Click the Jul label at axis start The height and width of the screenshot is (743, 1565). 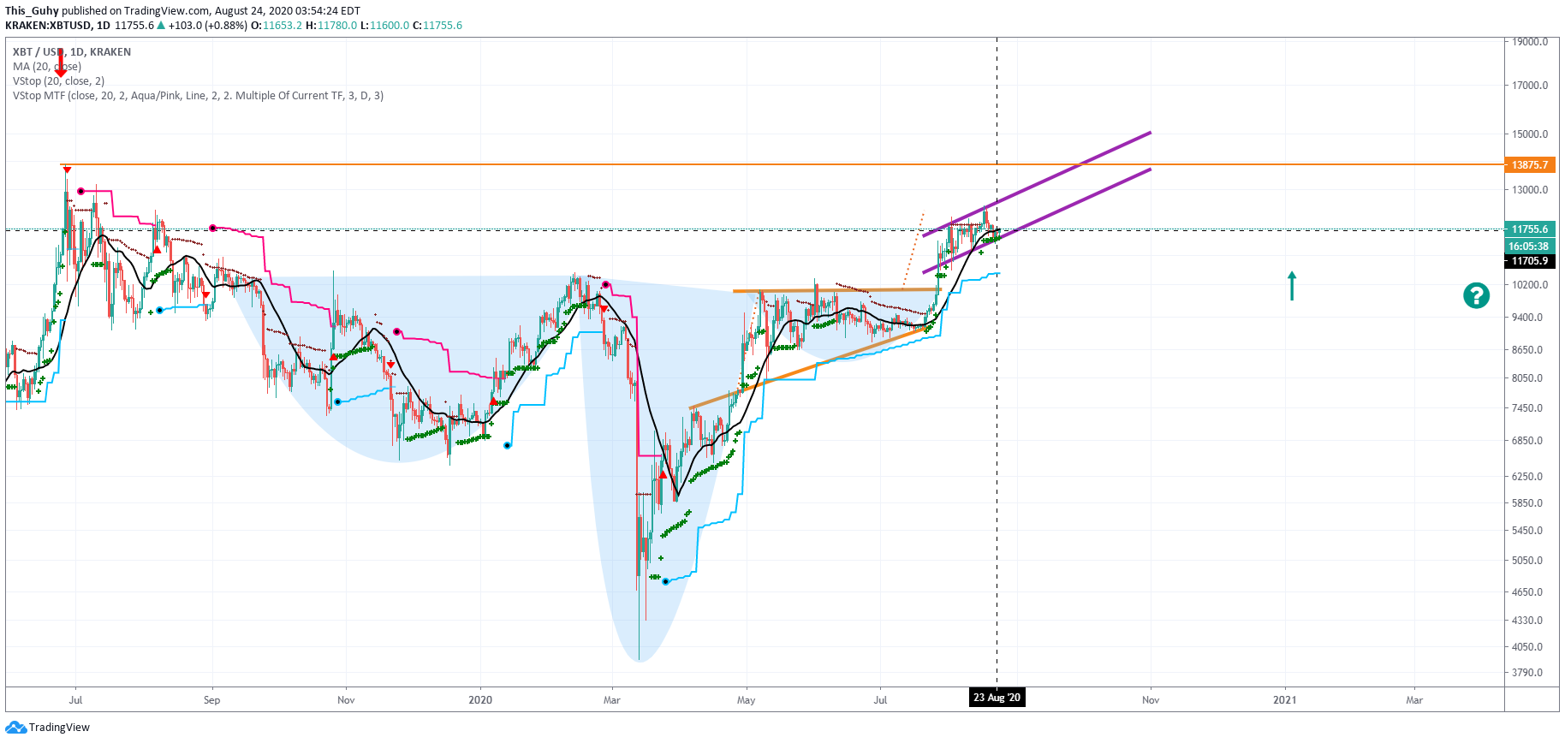click(x=75, y=700)
